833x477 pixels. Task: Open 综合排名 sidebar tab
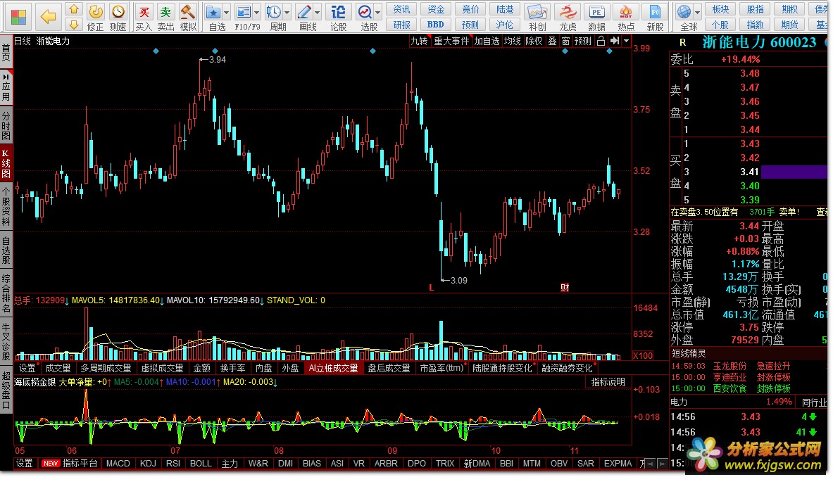coord(6,293)
